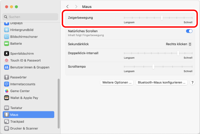This screenshot has width=200, height=134.
Task: Open Touch ID & Passwort icon
Action: pyautogui.click(x=7, y=60)
